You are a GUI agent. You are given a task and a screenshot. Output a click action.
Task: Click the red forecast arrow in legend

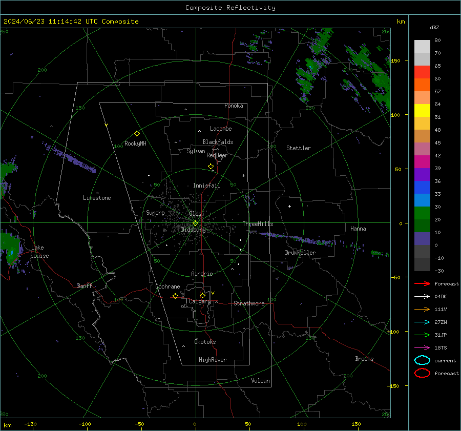(422, 283)
